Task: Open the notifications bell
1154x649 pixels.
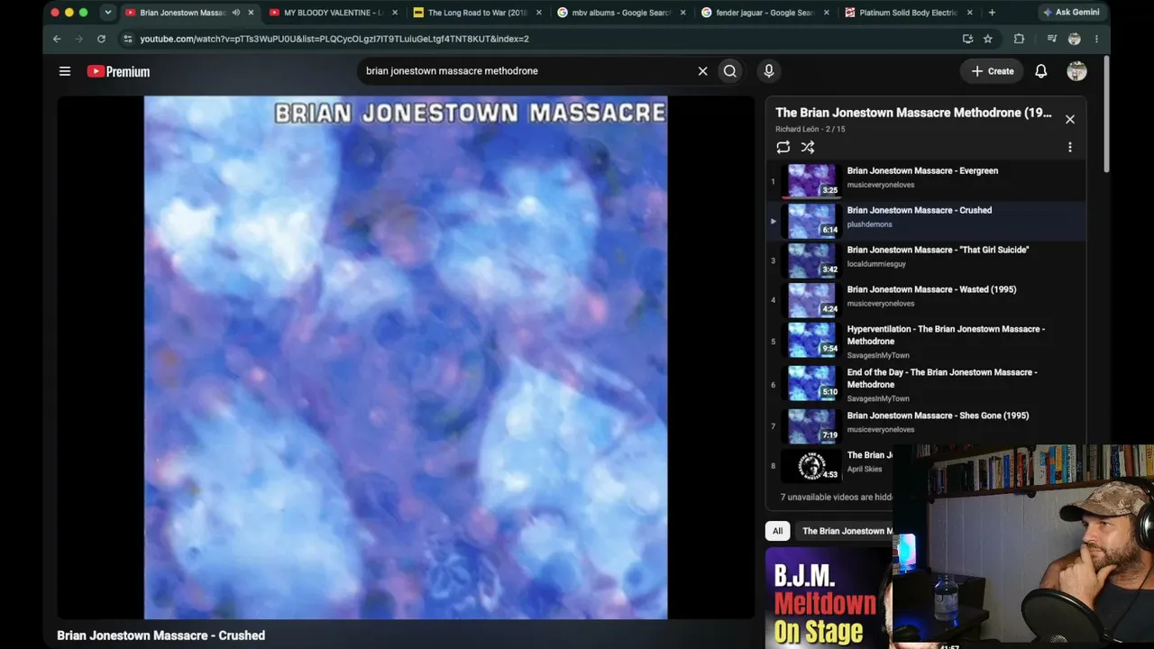Action: click(x=1041, y=71)
